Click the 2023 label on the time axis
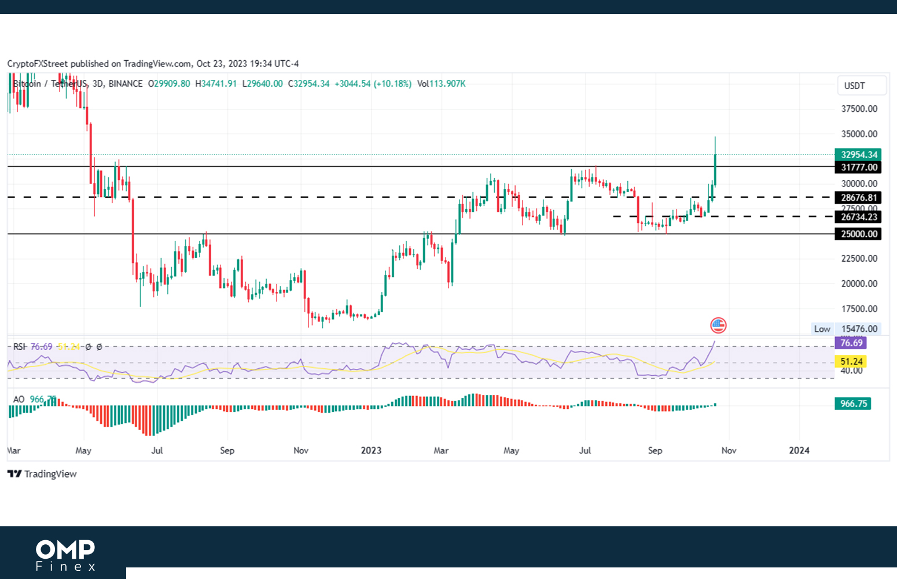The height and width of the screenshot is (579, 897). (x=371, y=450)
